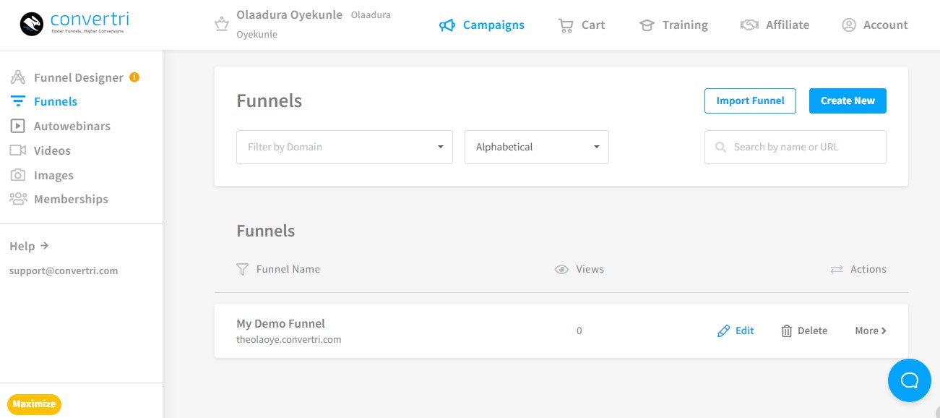Click the orange Funnel Designer warning badge
Image resolution: width=940 pixels, height=418 pixels.
click(x=134, y=77)
